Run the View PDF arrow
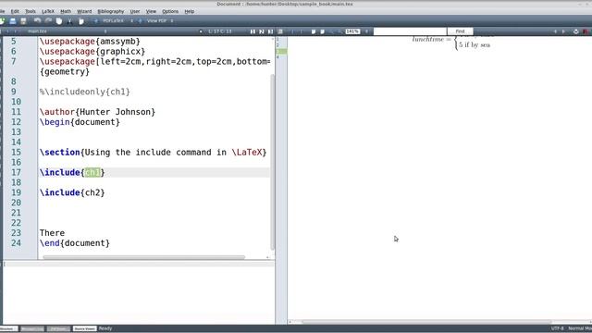The height and width of the screenshot is (333, 592). [140, 21]
